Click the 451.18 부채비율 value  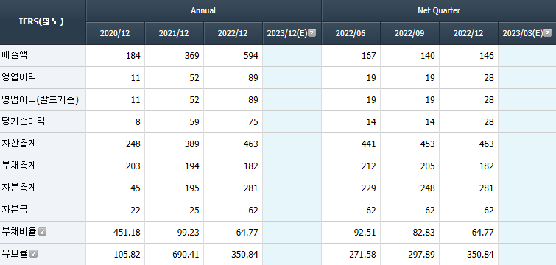[x=127, y=233]
